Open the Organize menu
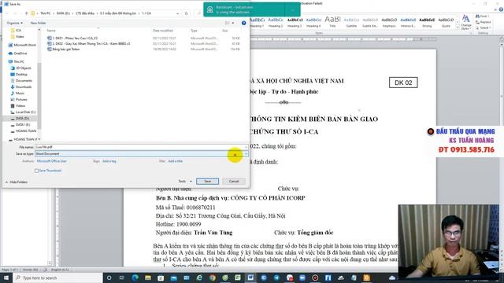 pyautogui.click(x=14, y=23)
